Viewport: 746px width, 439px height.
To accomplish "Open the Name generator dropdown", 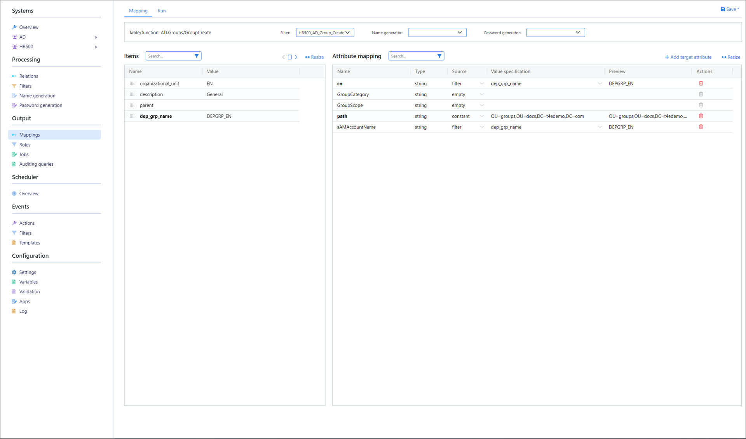I will [x=437, y=33].
